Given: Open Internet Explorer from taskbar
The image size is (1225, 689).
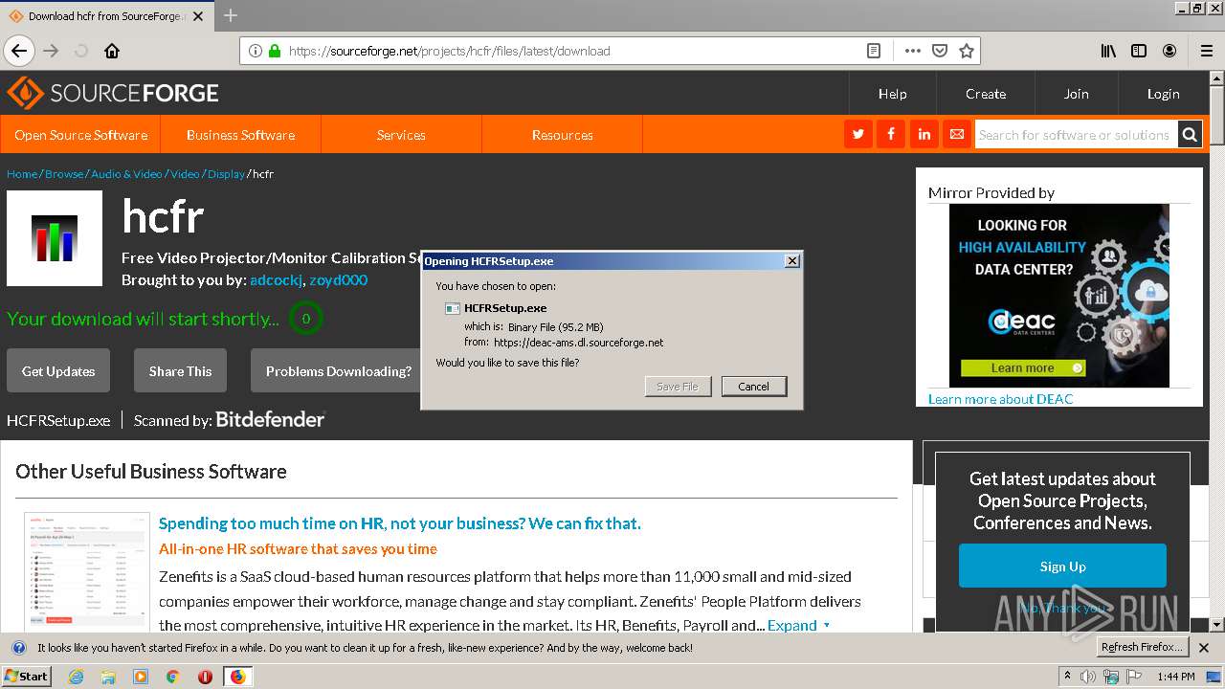Looking at the screenshot, I should point(76,677).
